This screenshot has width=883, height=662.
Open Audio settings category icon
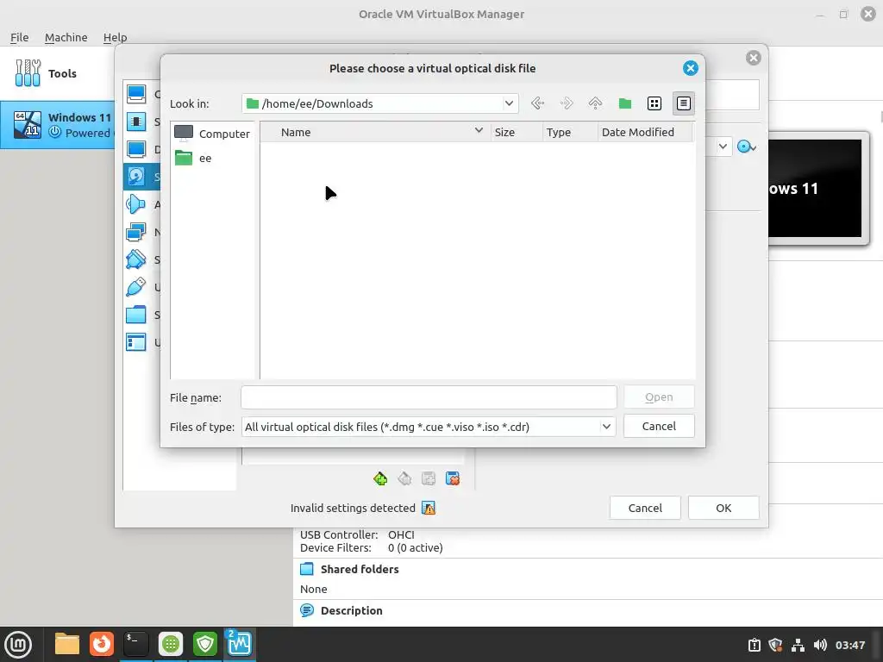tap(136, 203)
